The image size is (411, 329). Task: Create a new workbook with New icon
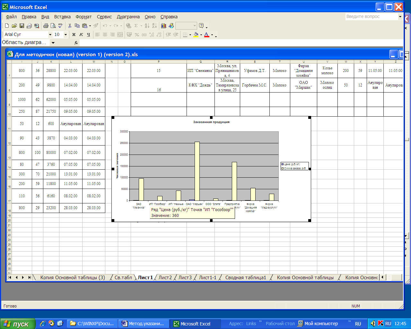coord(7,26)
